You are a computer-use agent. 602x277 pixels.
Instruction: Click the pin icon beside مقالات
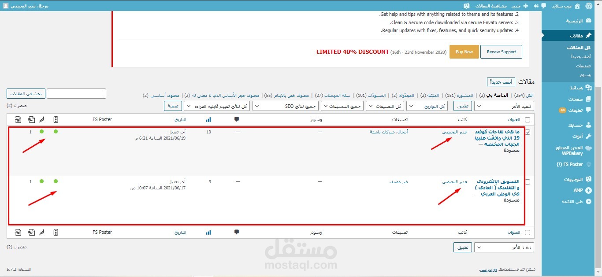pos(588,36)
